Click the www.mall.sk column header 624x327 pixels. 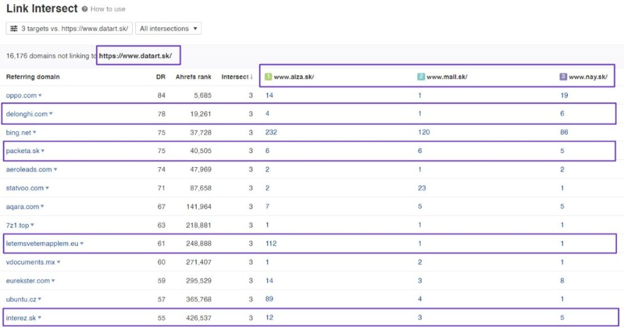[x=447, y=77]
